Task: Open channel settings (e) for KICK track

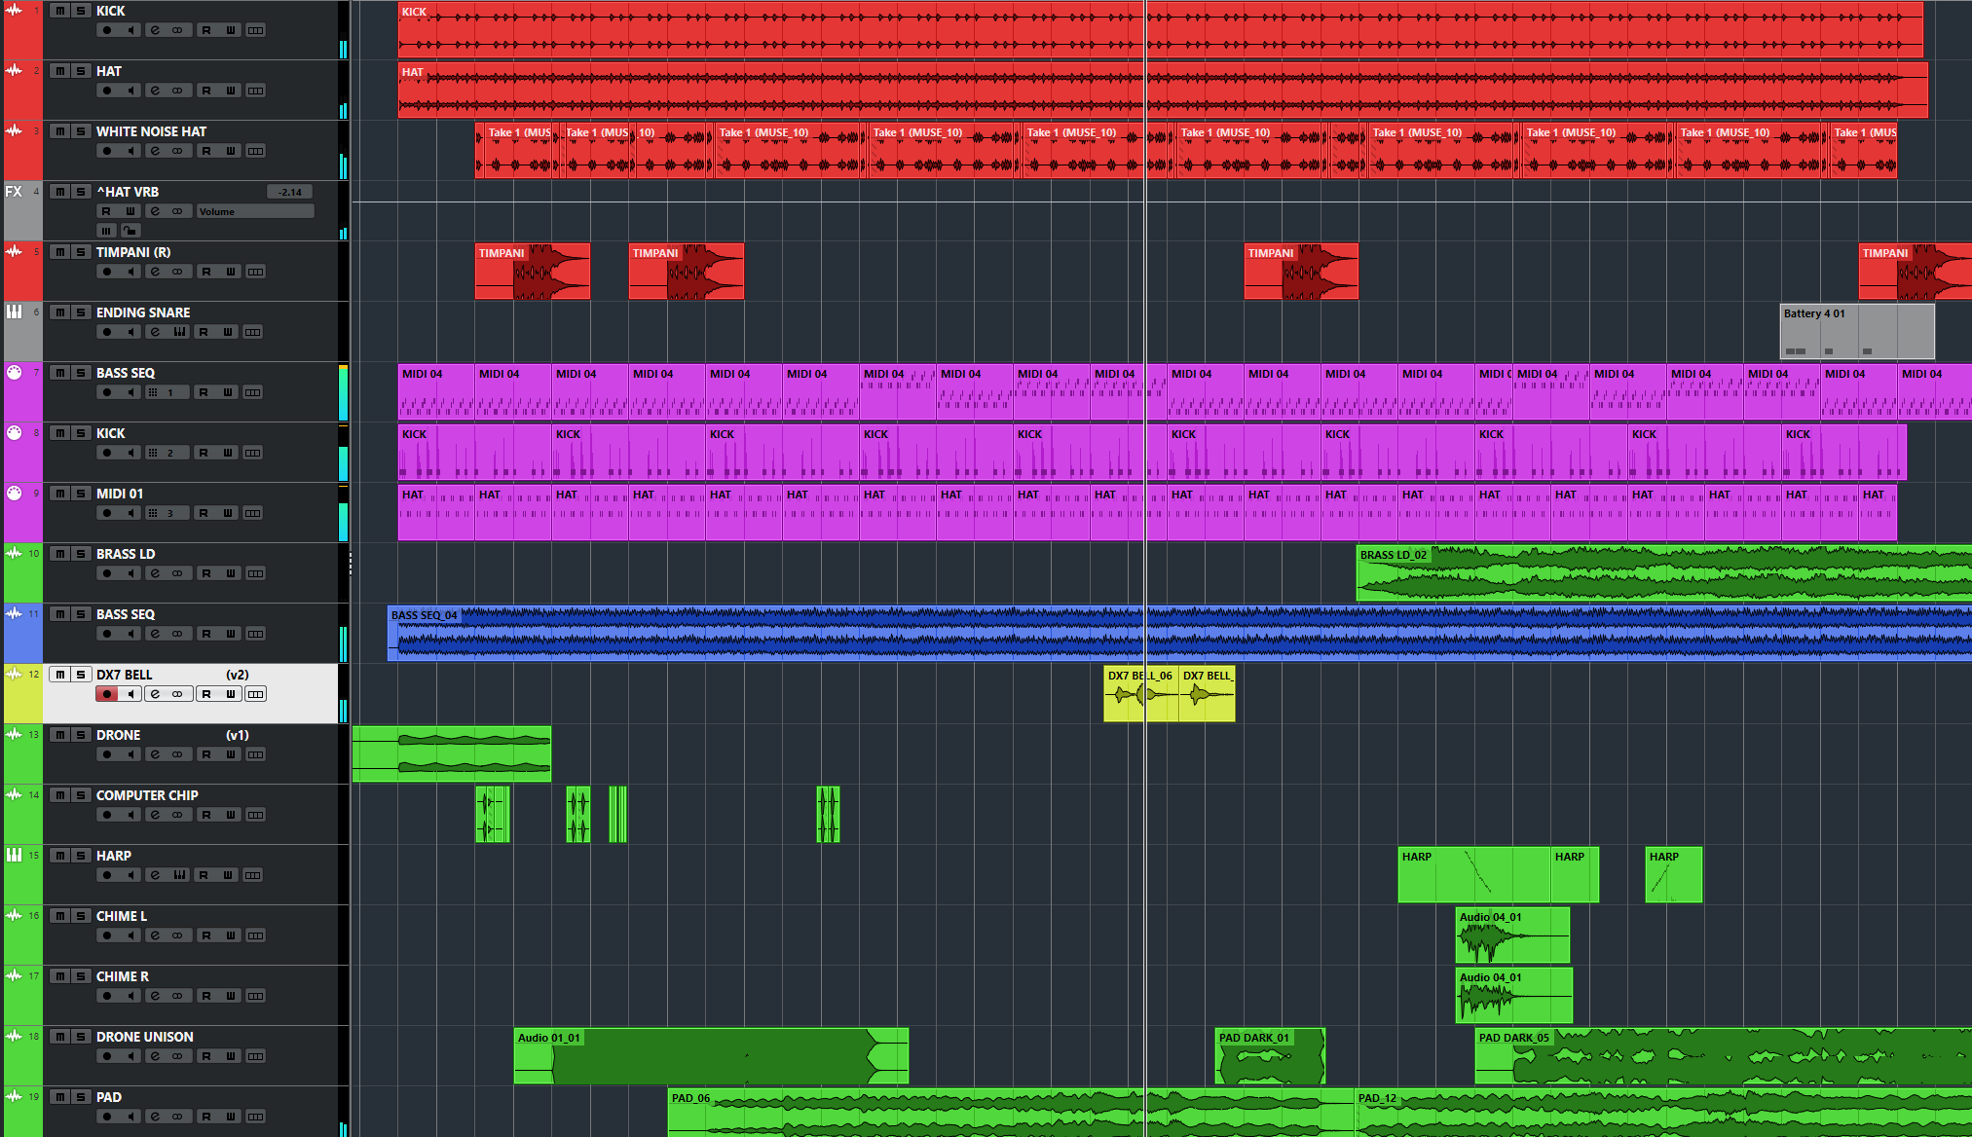Action: 154,30
